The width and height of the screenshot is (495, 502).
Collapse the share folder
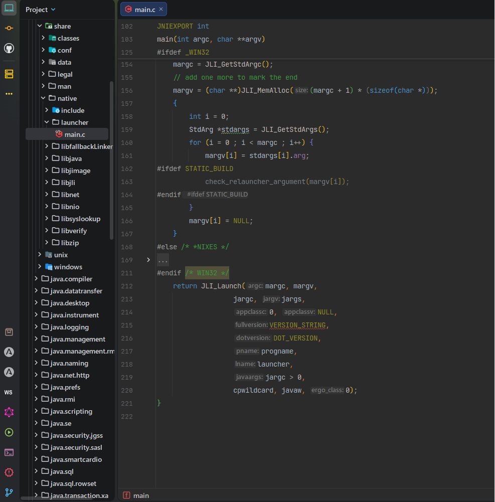(x=40, y=26)
